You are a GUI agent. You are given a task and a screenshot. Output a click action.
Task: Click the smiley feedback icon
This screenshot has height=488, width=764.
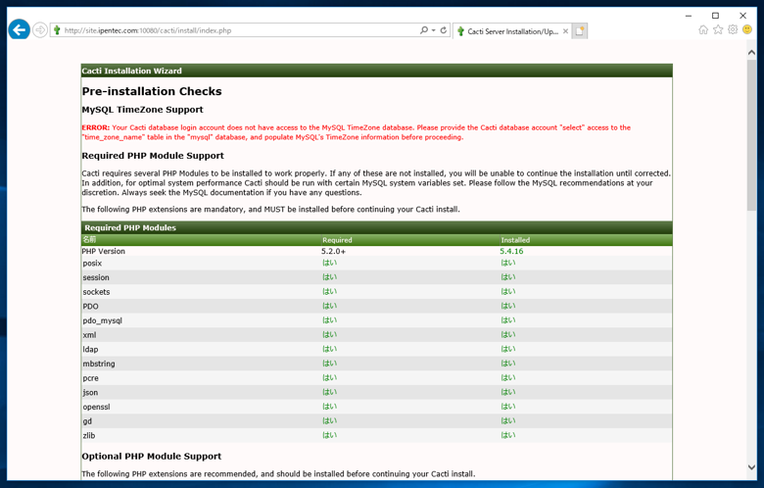[747, 29]
